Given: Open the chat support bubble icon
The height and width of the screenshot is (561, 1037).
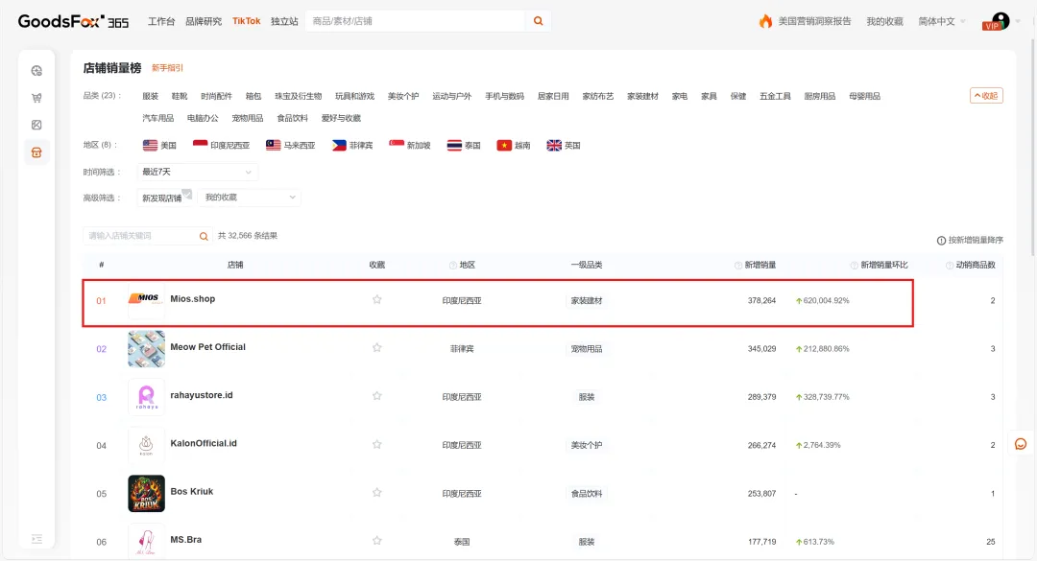Looking at the screenshot, I should click(x=1021, y=444).
